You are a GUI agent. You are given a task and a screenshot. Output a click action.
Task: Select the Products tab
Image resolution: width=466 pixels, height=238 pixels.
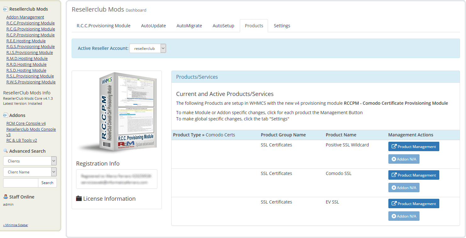click(x=254, y=26)
